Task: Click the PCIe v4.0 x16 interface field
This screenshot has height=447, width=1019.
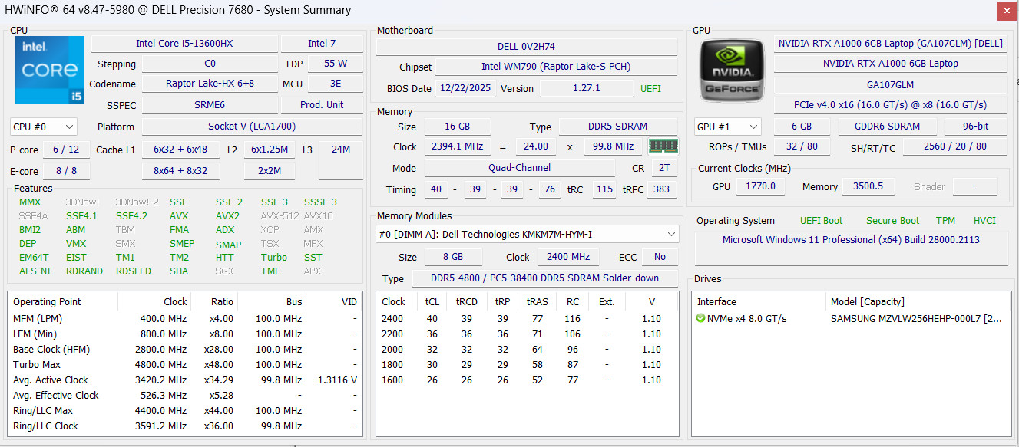Action: 890,104
